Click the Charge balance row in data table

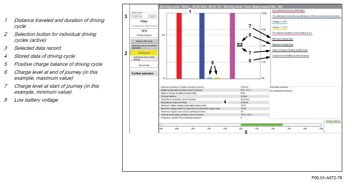(214, 97)
